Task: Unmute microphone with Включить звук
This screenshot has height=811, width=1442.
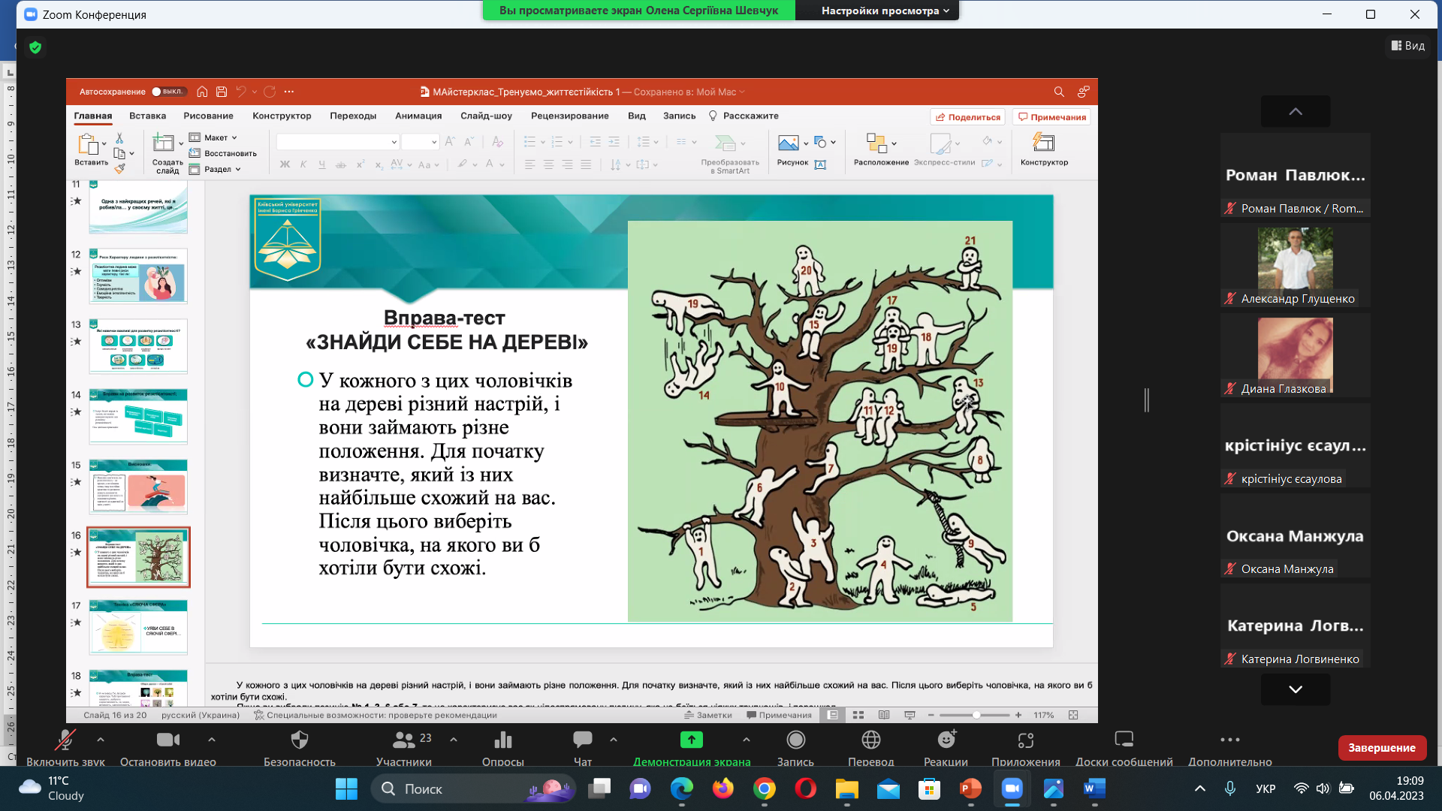Action: coord(65,741)
